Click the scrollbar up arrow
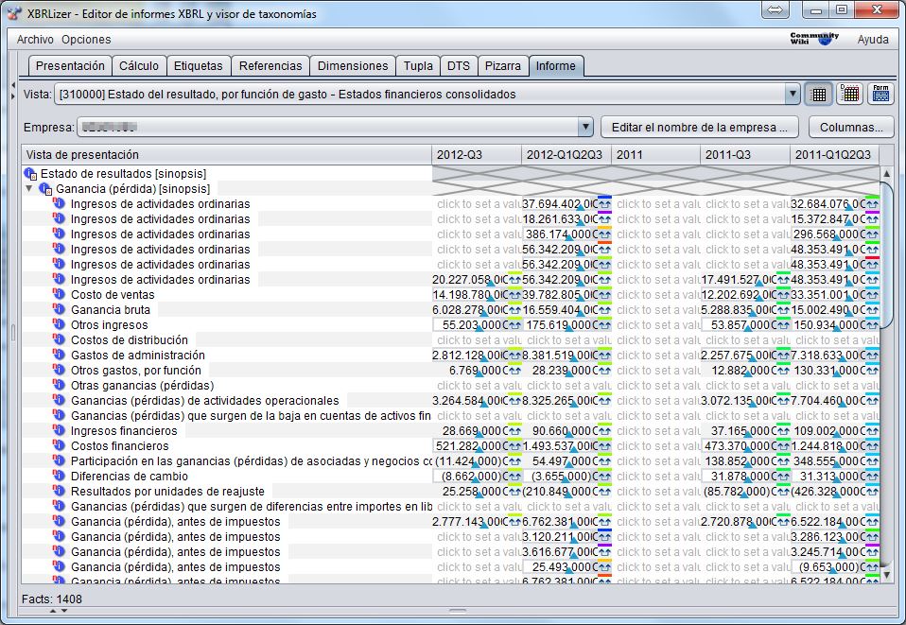906x625 pixels. point(886,173)
